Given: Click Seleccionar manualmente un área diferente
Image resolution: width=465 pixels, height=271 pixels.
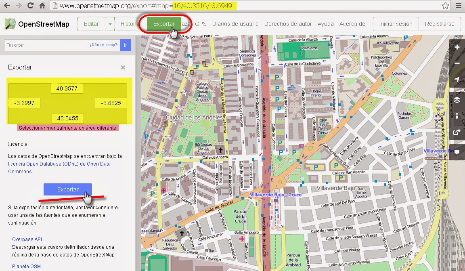Looking at the screenshot, I should point(68,128).
